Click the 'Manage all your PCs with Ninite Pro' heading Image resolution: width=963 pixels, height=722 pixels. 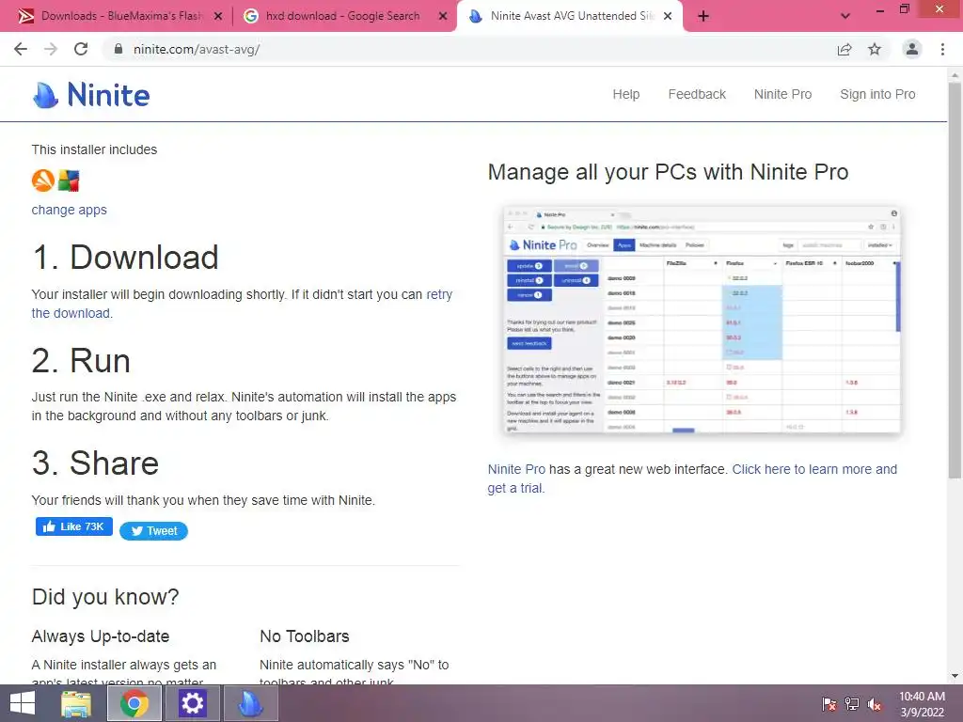pos(668,172)
